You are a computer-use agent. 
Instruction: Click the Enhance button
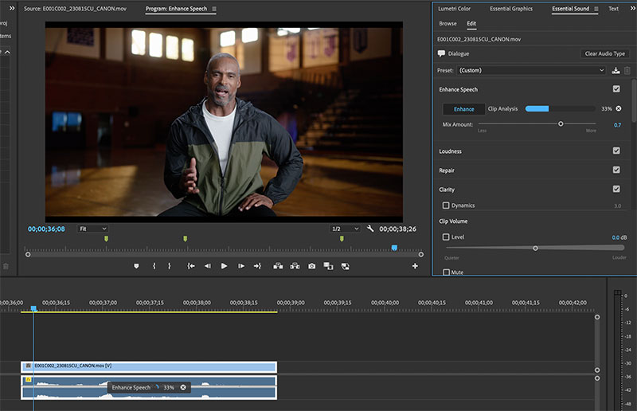pyautogui.click(x=463, y=109)
